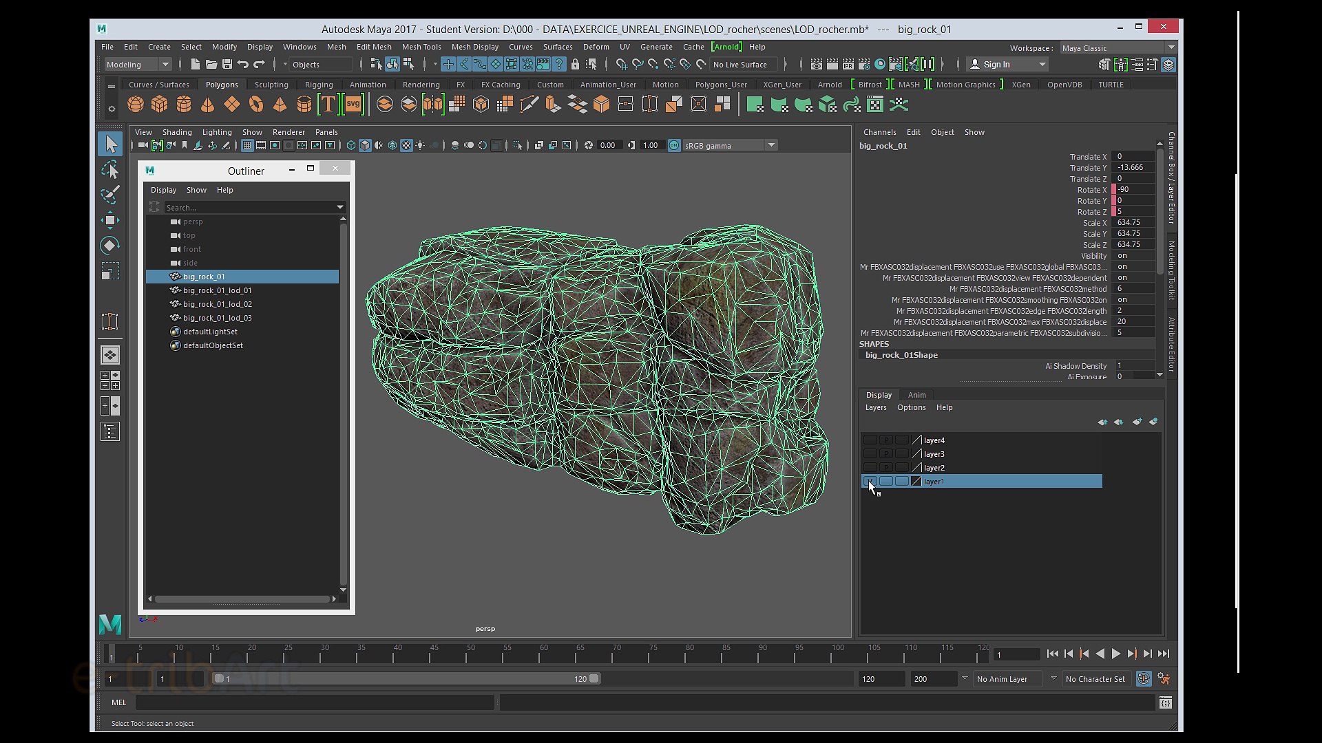Click the polygon Type tool shelf icon

(328, 105)
